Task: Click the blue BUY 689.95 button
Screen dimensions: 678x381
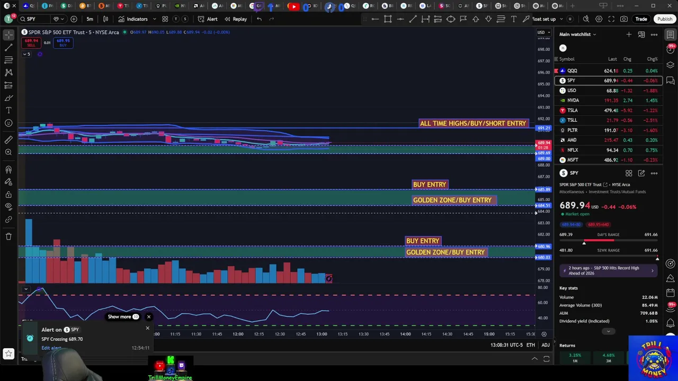Action: point(63,42)
